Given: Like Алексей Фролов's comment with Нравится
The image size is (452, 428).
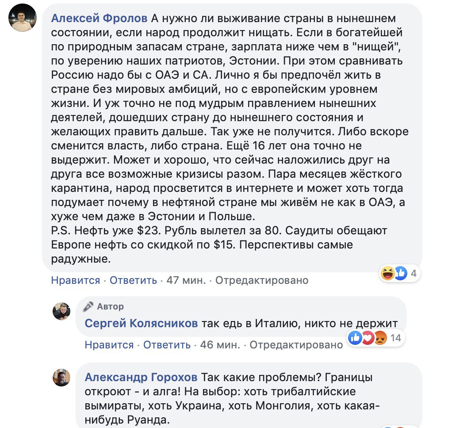Looking at the screenshot, I should (x=76, y=280).
